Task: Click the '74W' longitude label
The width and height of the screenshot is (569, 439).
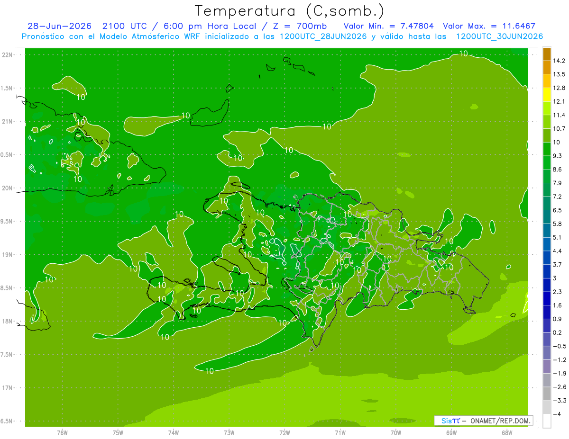Action: [174, 432]
